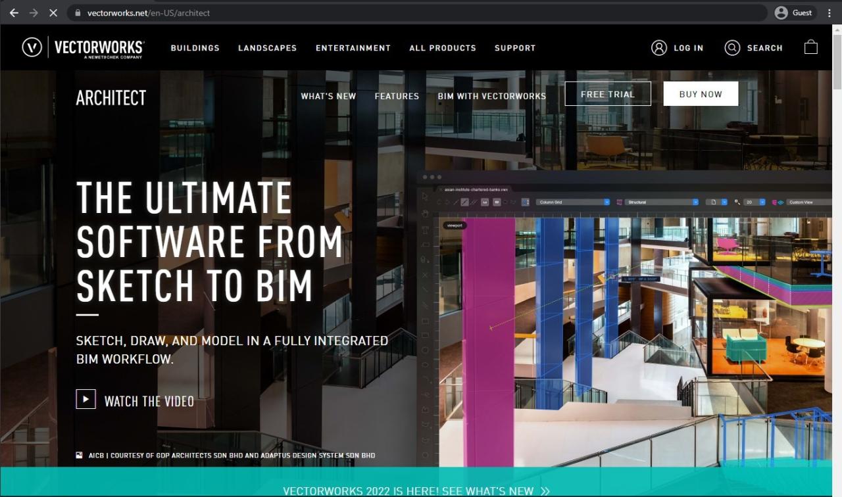Viewport: 842px width, 497px height.
Task: Click the browser forward arrow
Action: click(34, 12)
